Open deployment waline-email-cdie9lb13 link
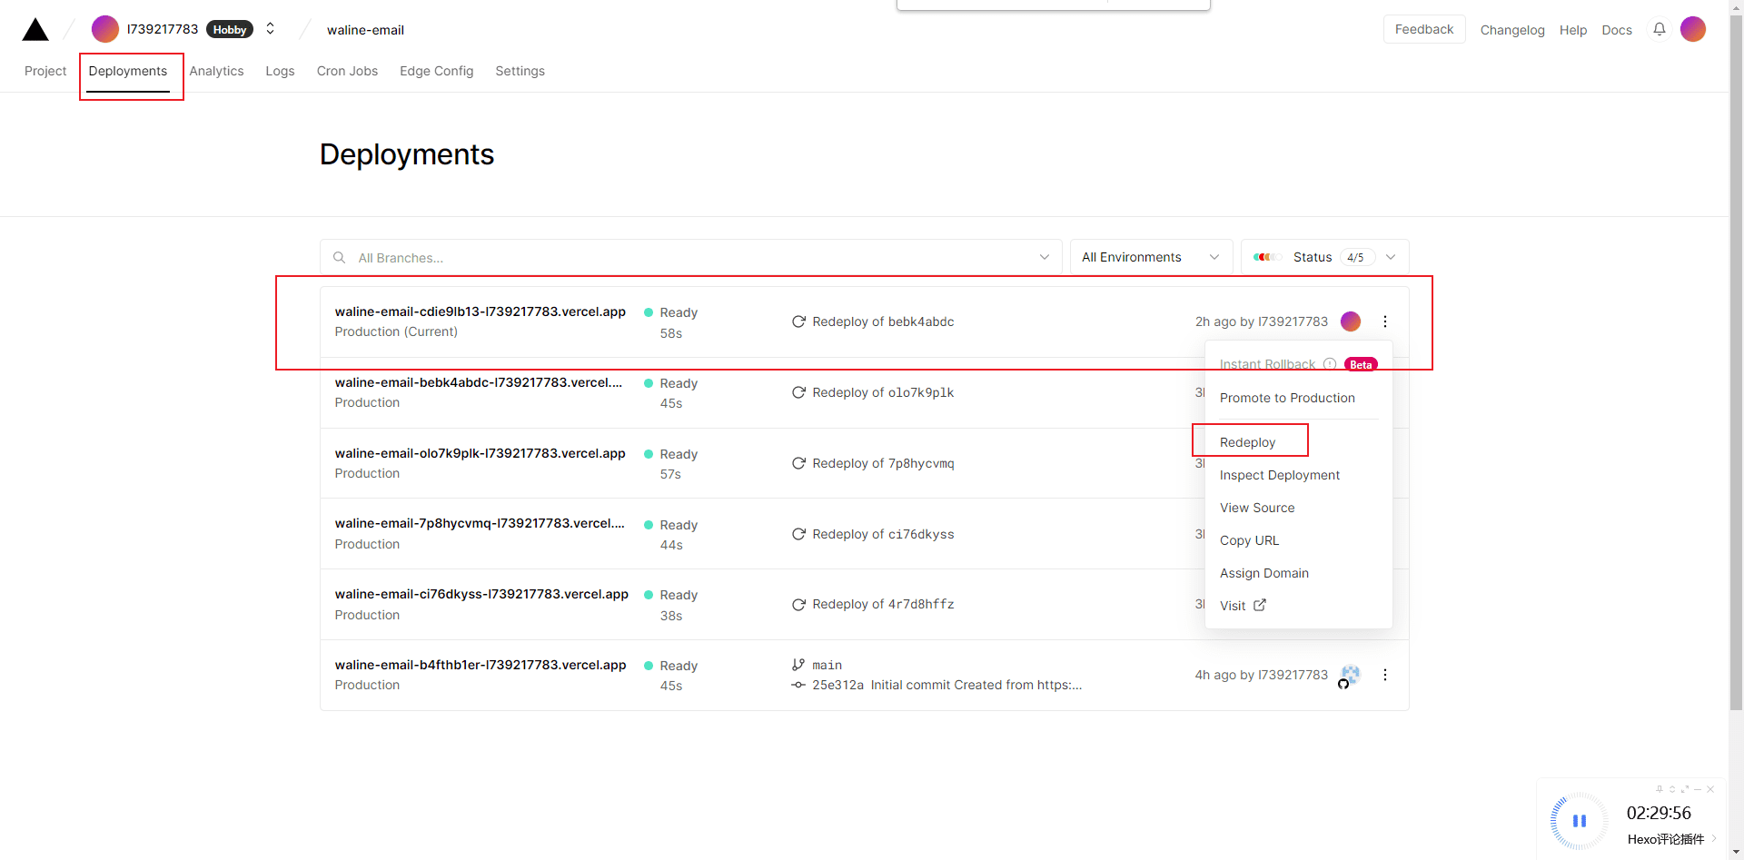 480,311
